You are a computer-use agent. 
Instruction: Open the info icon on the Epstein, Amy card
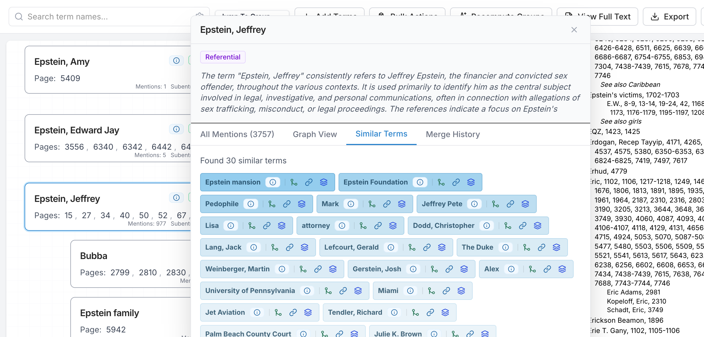176,61
